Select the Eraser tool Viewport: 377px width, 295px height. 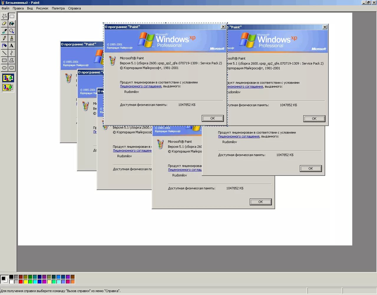[4, 24]
